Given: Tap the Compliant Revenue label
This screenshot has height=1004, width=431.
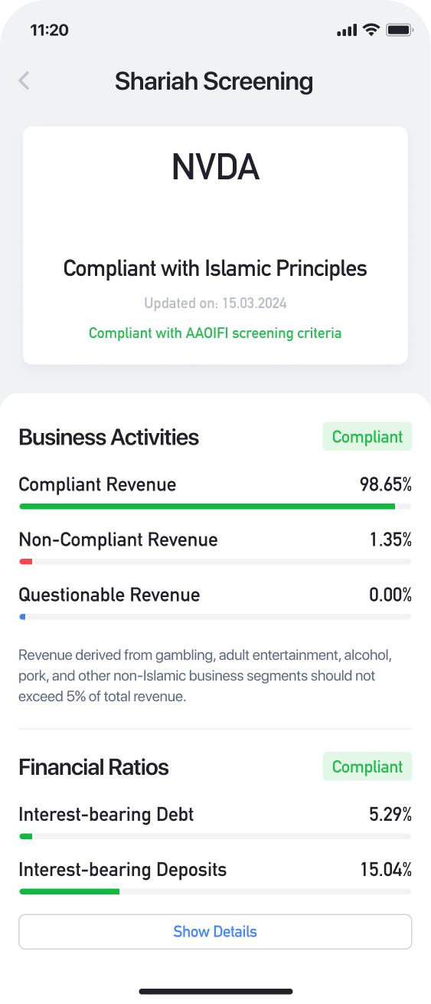Looking at the screenshot, I should (x=97, y=484).
